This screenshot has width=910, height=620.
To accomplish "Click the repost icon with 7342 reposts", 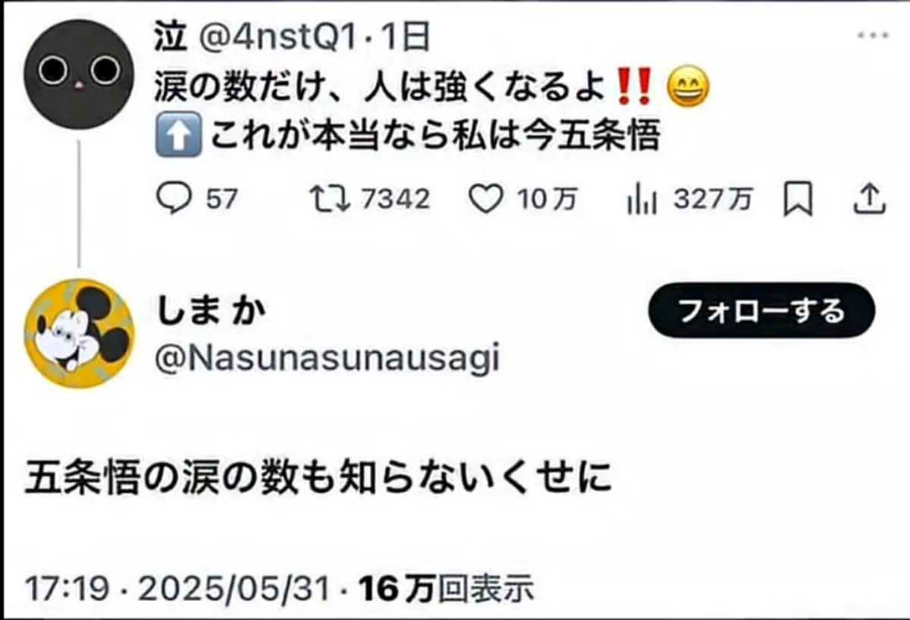I will [331, 199].
